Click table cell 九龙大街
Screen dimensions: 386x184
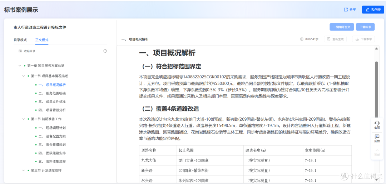click(x=148, y=161)
